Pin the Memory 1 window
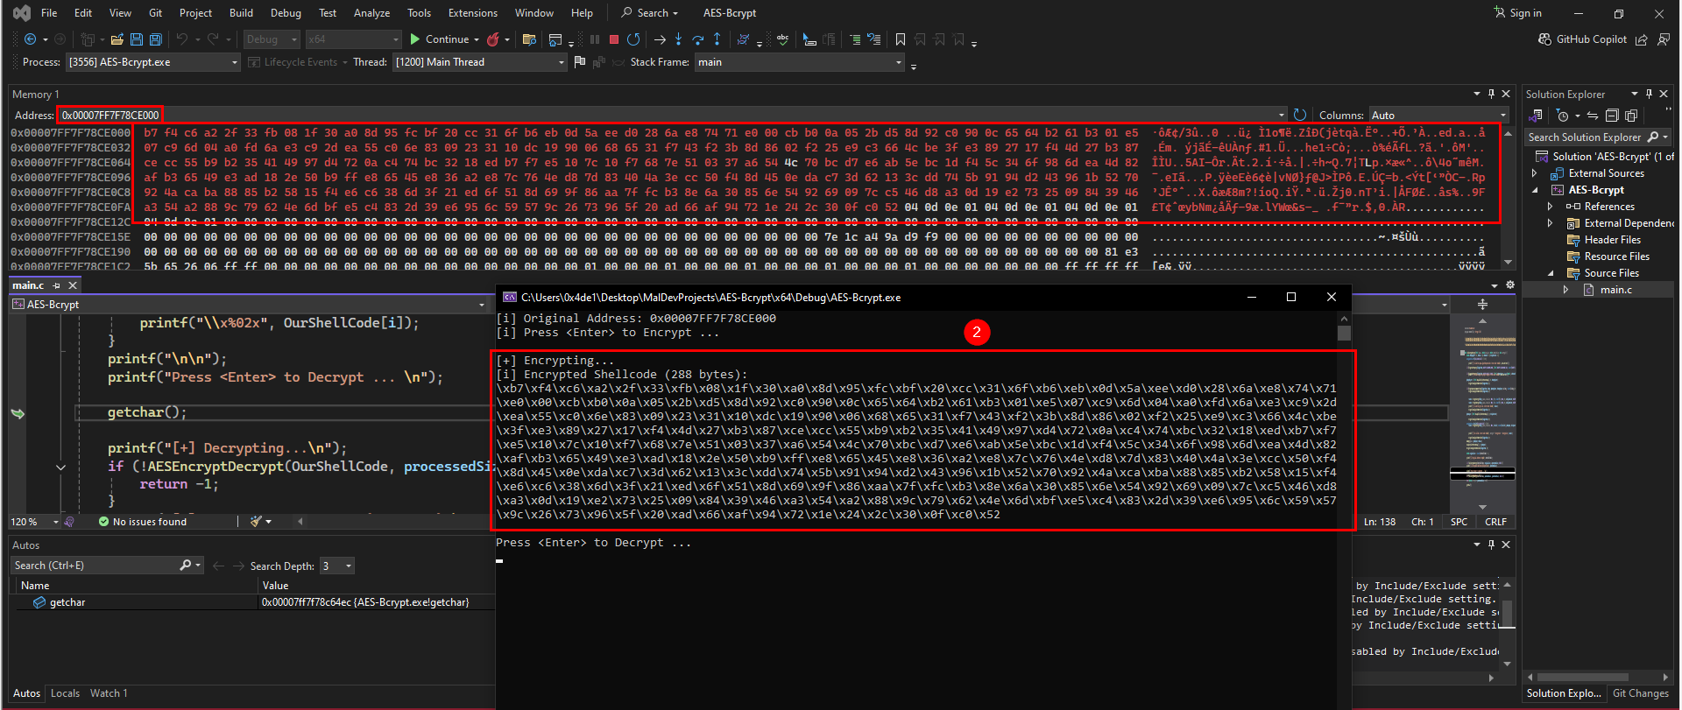 pos(1491,94)
